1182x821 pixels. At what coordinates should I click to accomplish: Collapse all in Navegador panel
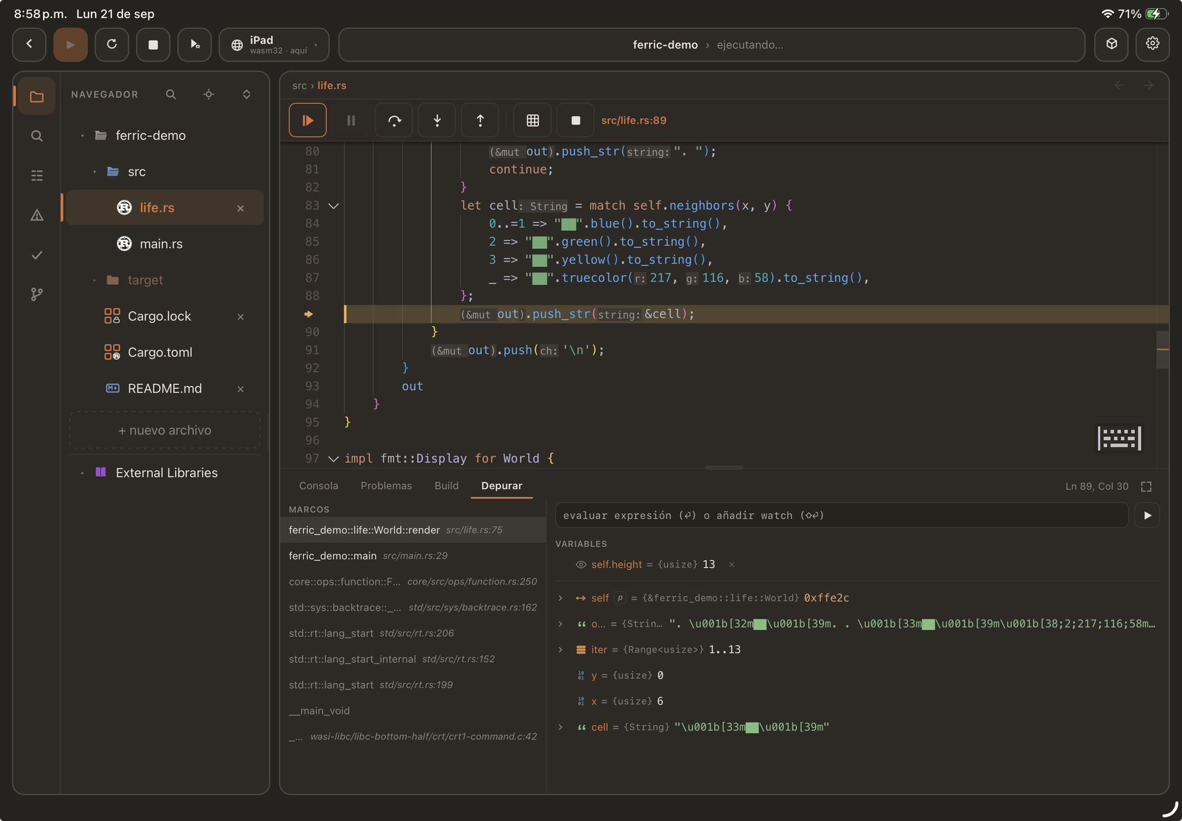click(246, 95)
